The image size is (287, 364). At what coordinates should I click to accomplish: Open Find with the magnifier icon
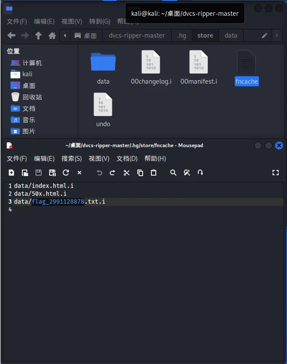tap(173, 173)
